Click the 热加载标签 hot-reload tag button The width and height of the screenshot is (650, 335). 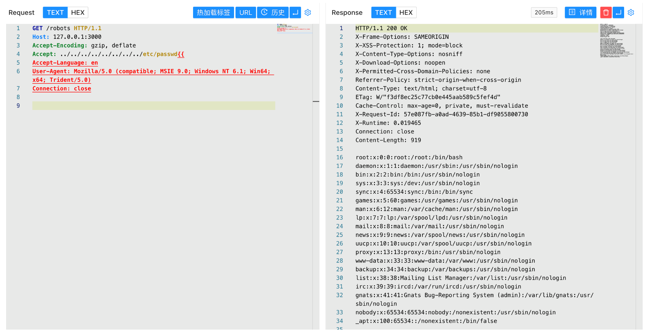[213, 13]
